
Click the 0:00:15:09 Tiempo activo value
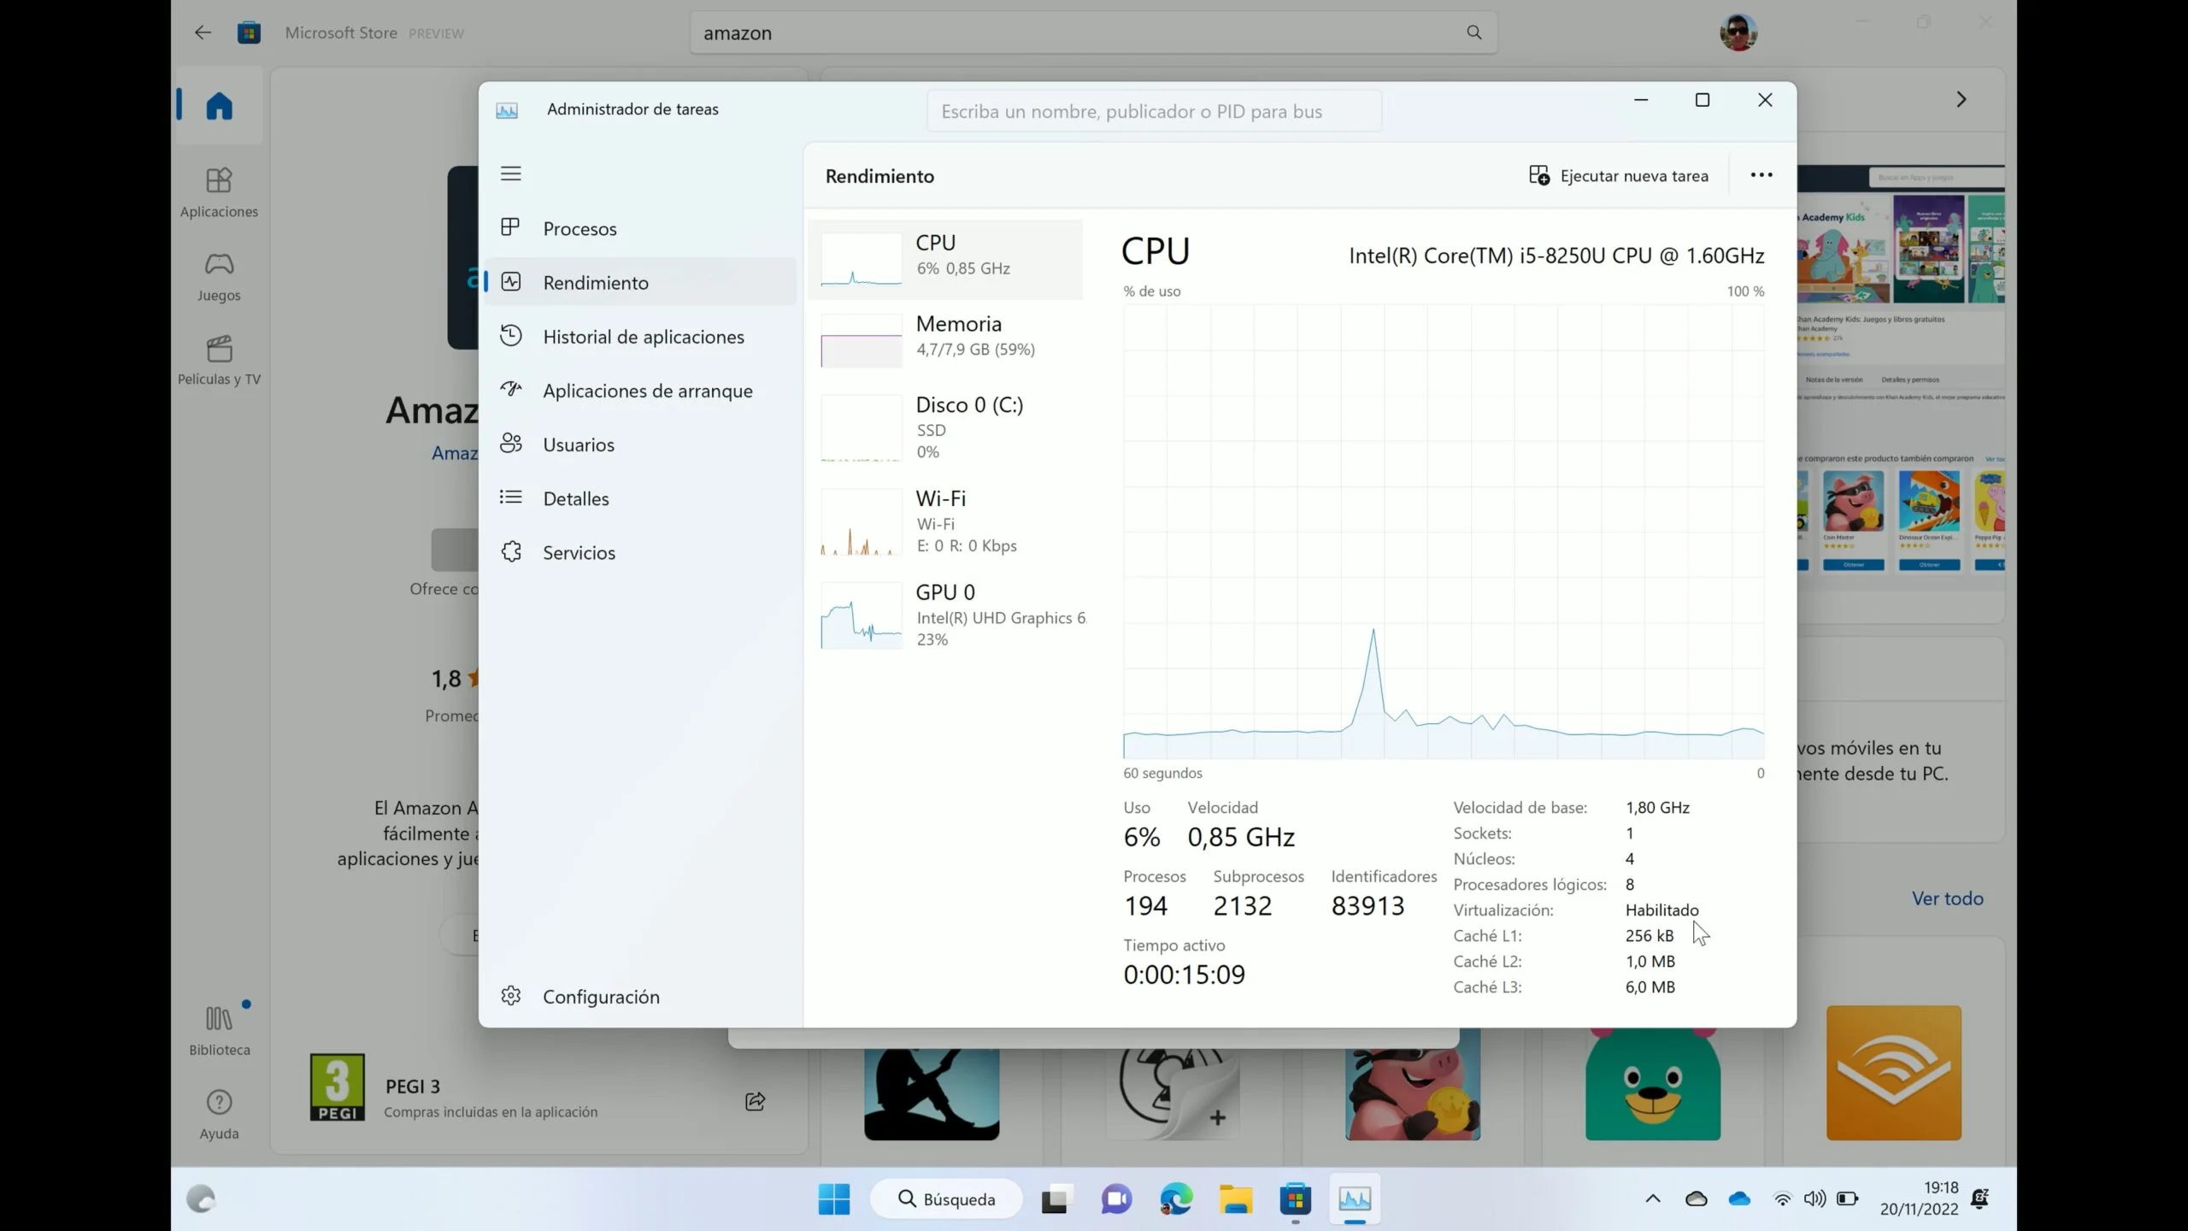[1184, 975]
